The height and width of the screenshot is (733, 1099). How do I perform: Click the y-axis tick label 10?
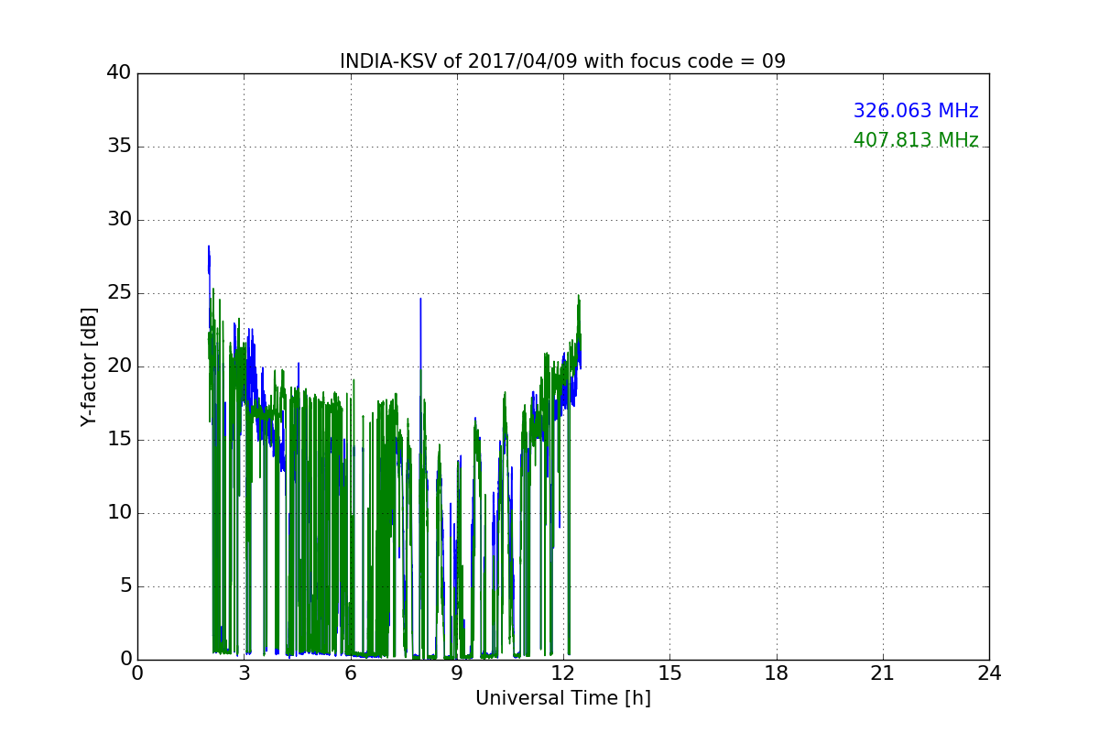(x=119, y=513)
